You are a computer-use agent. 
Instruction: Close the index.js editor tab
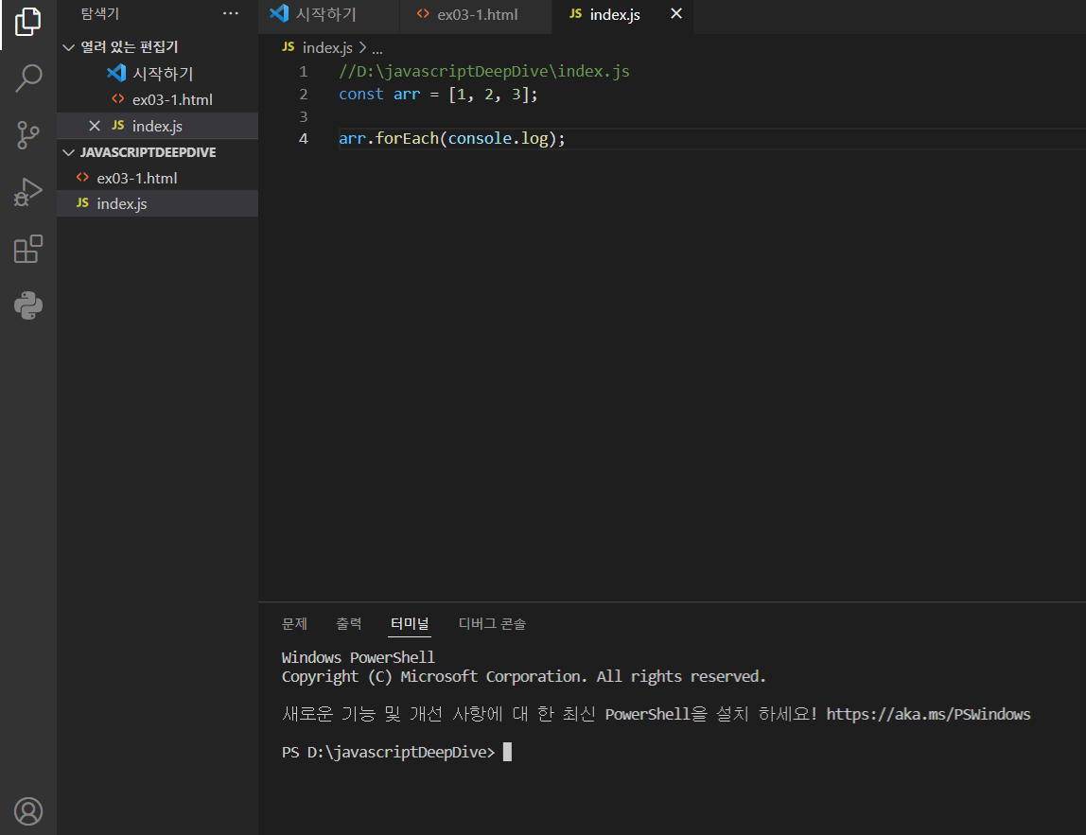click(x=676, y=14)
